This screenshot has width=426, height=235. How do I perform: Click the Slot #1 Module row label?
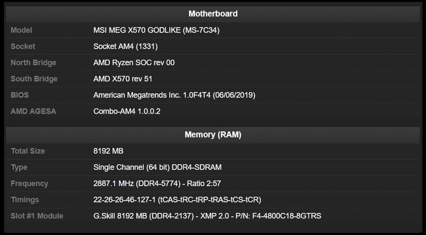(x=37, y=216)
